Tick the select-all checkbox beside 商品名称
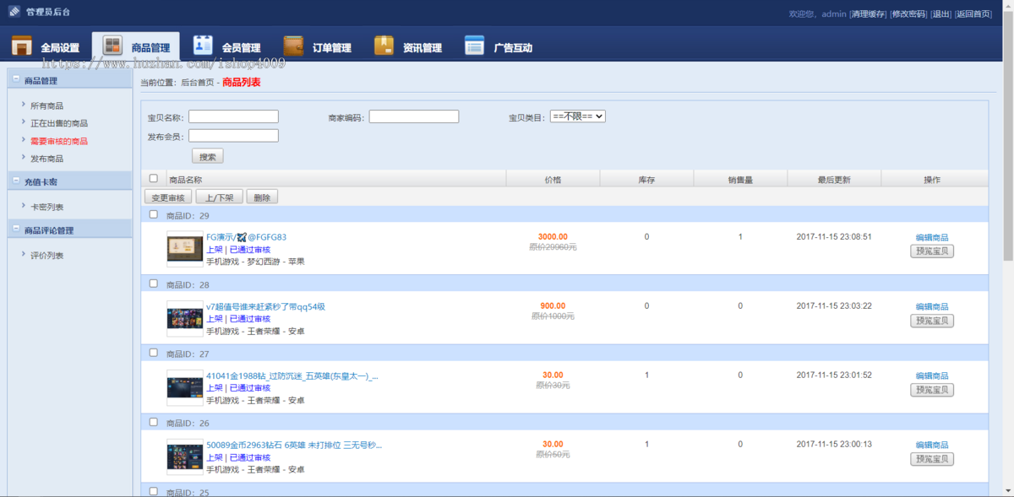 tap(153, 178)
